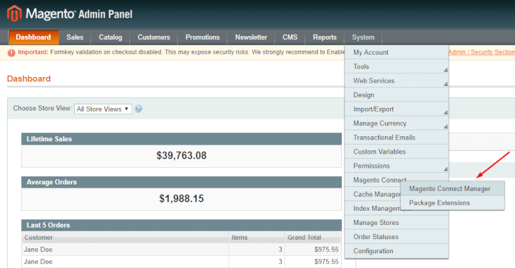Select Web Services menu entry
Viewport: 515px width, 268px height.
[x=397, y=81]
